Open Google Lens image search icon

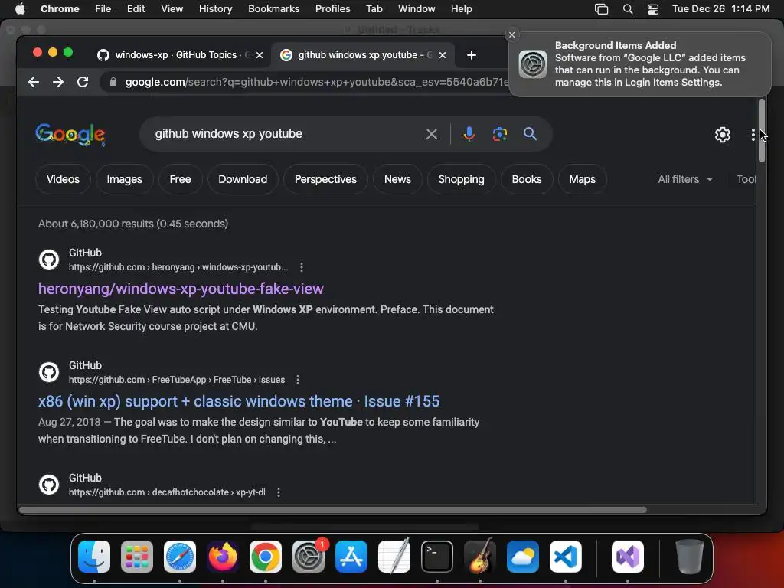[499, 134]
